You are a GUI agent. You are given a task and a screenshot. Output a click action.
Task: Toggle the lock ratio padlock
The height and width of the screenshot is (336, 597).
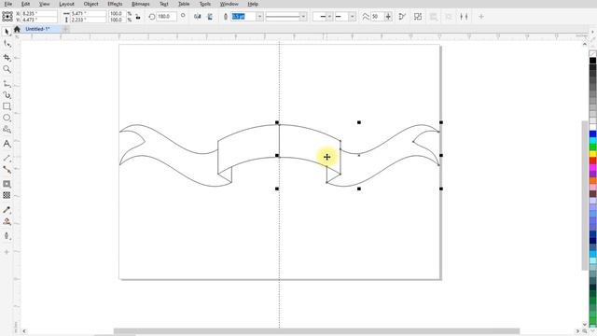coord(138,17)
